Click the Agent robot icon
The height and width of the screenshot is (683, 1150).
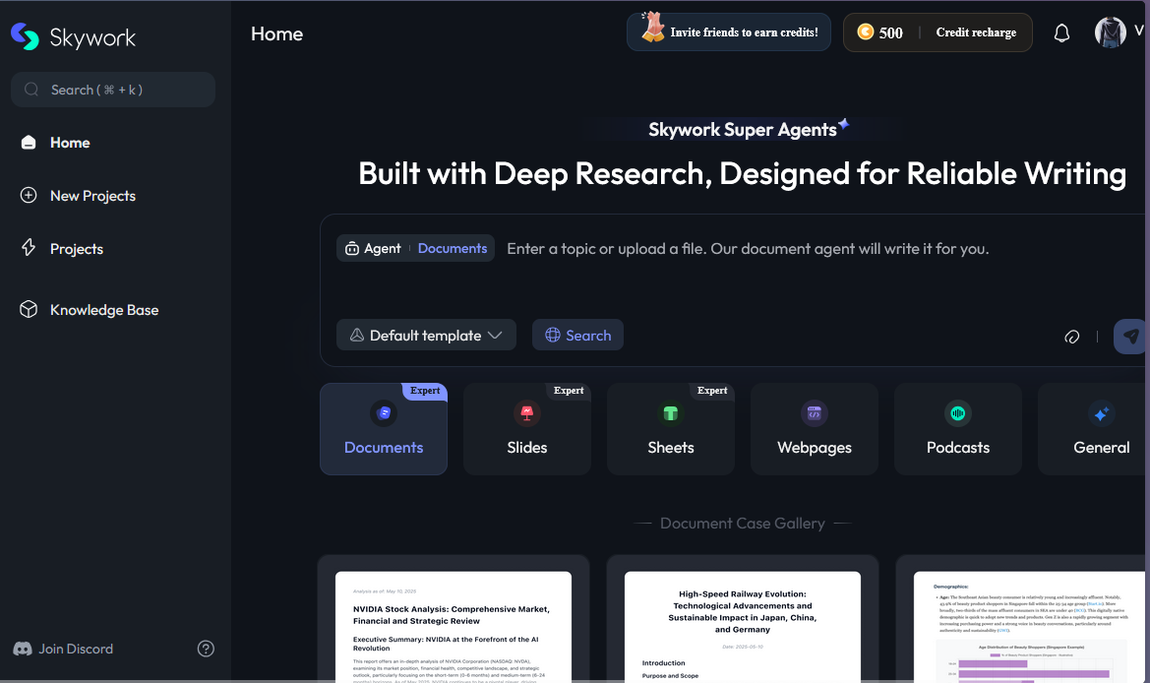352,249
